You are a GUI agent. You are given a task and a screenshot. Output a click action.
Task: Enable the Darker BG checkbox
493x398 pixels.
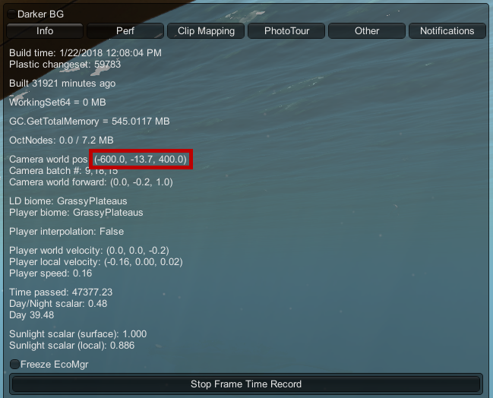(12, 14)
